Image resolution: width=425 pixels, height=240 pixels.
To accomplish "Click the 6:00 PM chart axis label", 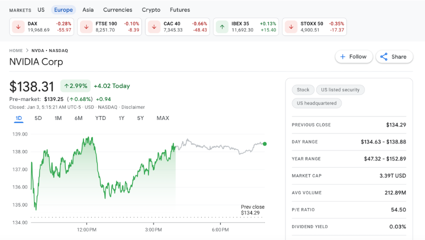I will tap(220, 229).
